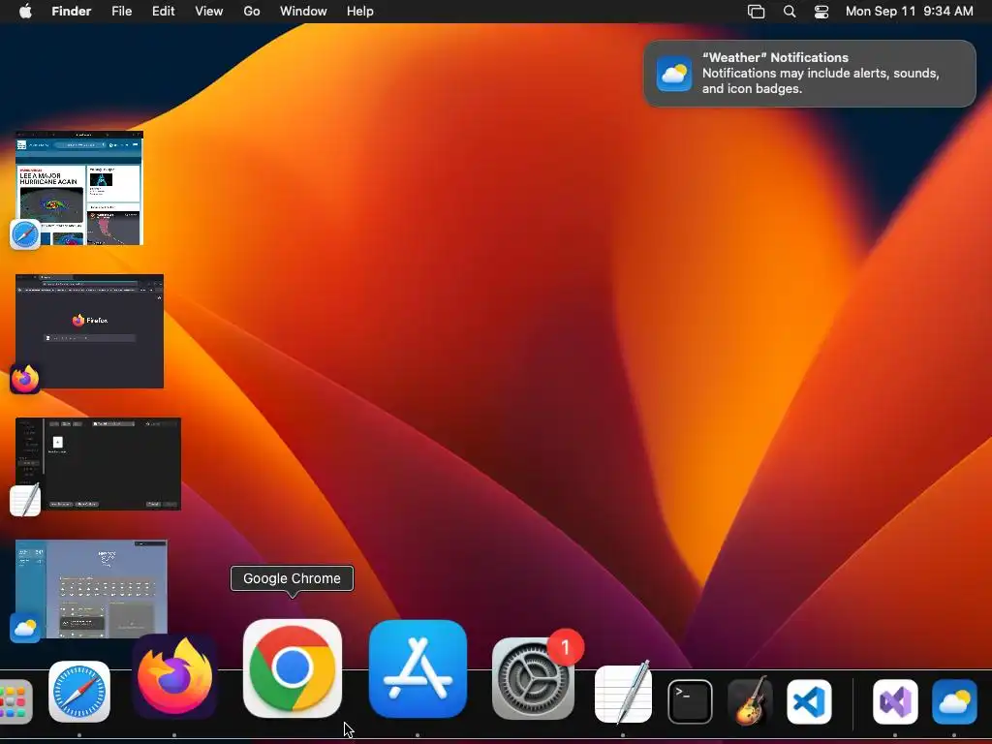Open TextEdit from the Dock
Screen dimensions: 992x744
[x=623, y=694]
